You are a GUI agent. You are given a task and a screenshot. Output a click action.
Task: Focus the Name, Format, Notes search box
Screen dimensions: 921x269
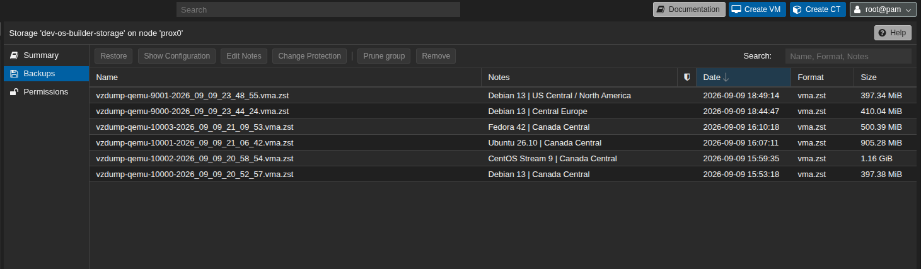(x=848, y=56)
